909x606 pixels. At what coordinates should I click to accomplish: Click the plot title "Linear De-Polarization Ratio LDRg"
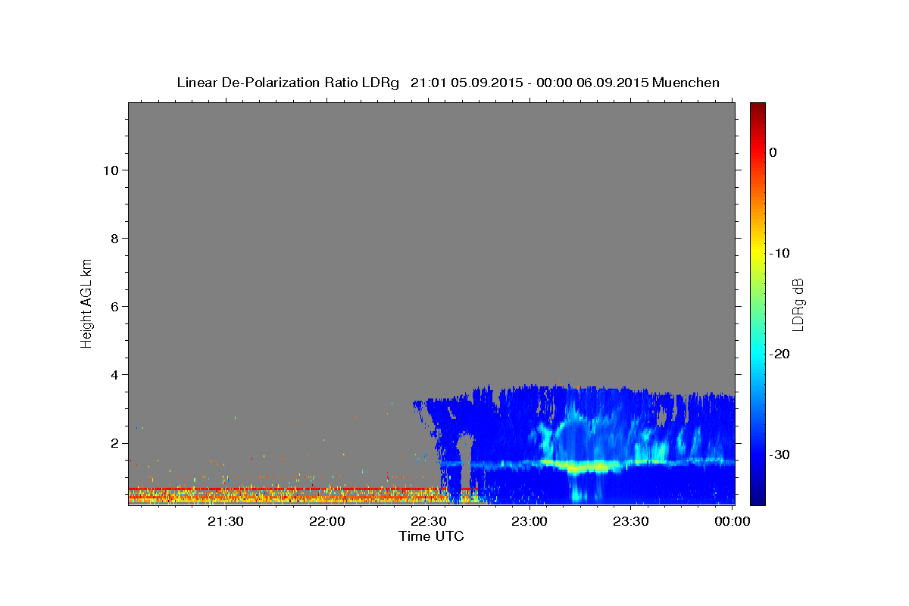click(x=287, y=83)
